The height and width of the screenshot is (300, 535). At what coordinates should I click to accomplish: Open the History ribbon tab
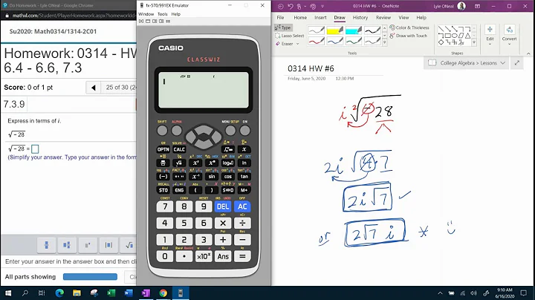360,17
